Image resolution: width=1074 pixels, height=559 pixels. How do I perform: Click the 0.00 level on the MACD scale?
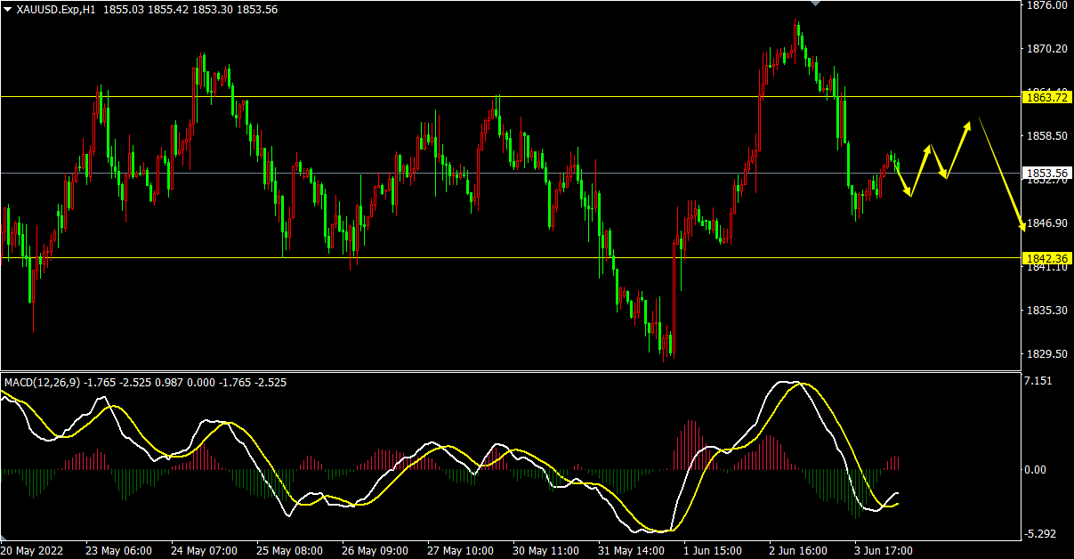pyautogui.click(x=1038, y=469)
